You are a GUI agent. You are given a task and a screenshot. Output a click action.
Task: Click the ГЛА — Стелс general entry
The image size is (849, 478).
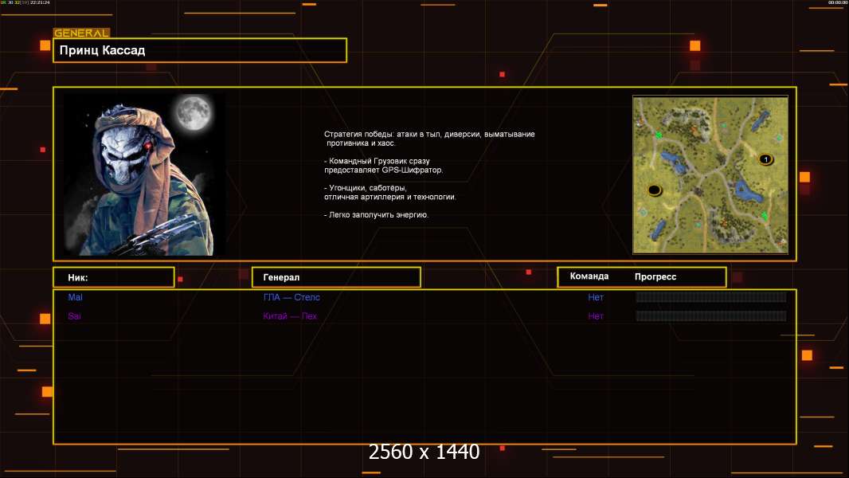coord(291,297)
